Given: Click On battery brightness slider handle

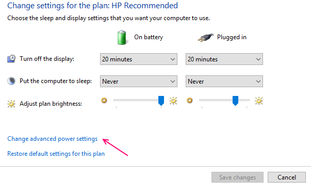Looking at the screenshot, I should 161,101.
